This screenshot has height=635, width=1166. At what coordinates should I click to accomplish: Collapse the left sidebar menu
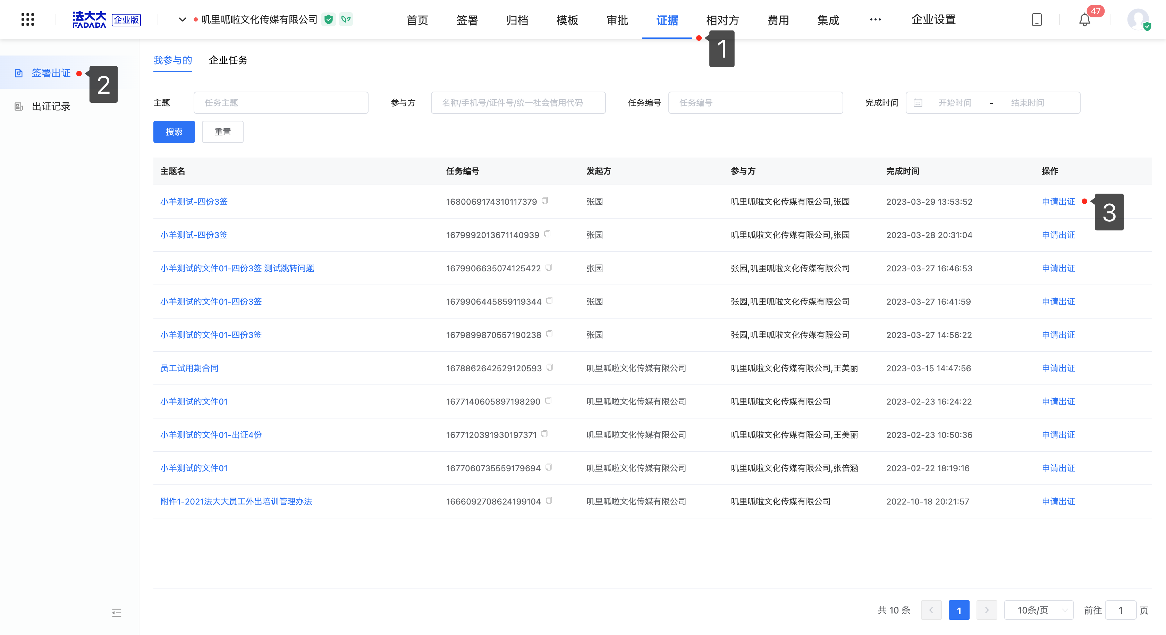116,613
